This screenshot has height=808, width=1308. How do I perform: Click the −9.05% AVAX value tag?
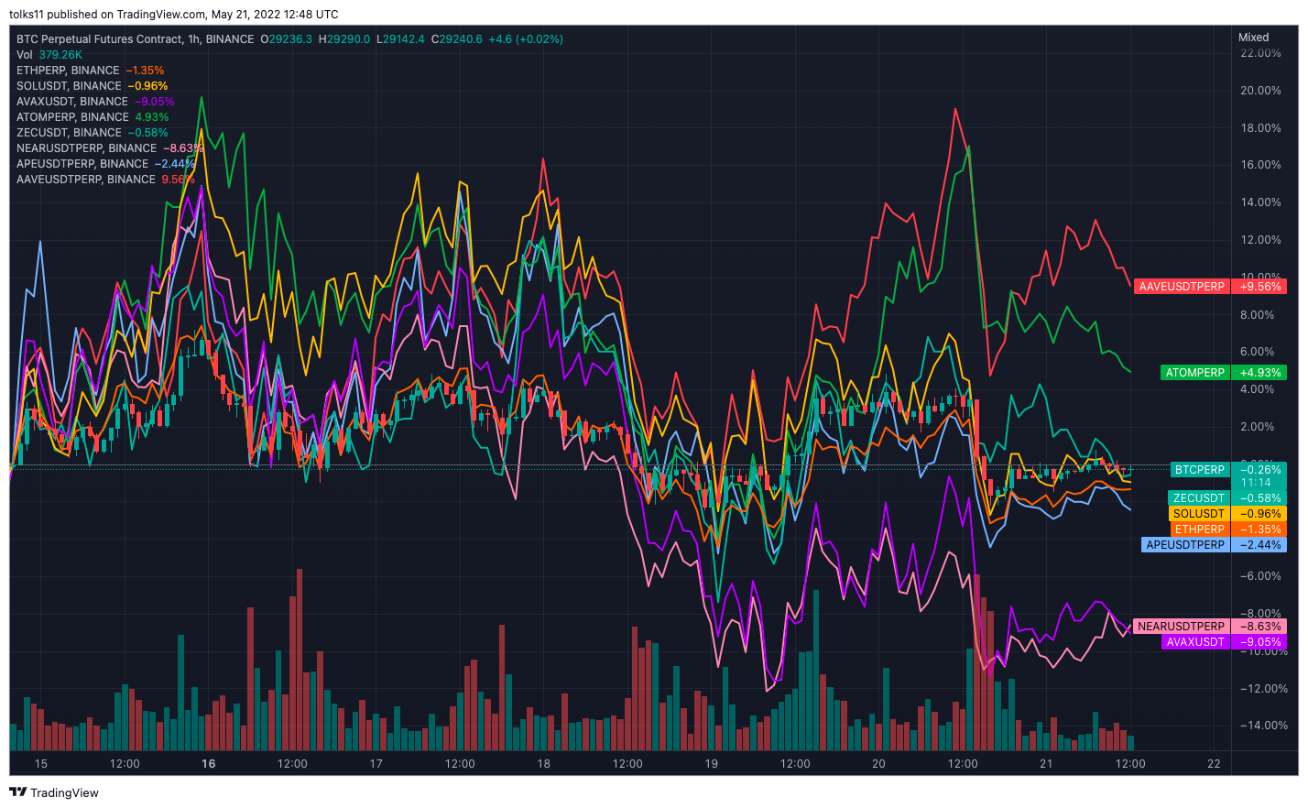1259,642
